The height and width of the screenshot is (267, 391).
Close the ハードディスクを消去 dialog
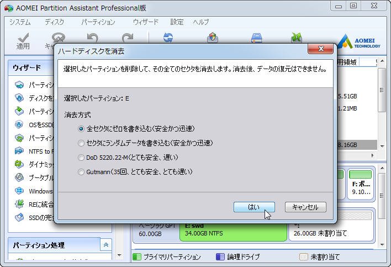coord(321,49)
